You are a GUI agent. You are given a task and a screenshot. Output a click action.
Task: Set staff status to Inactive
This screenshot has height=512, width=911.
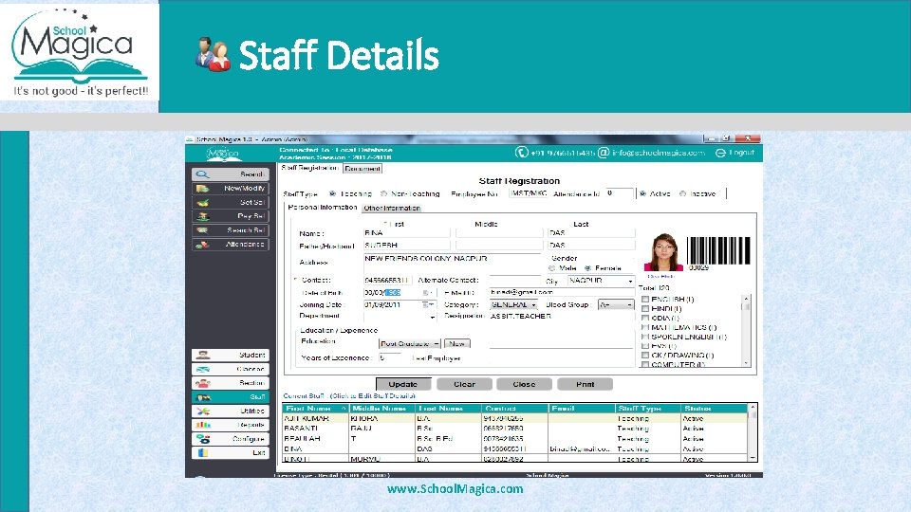[x=682, y=193]
